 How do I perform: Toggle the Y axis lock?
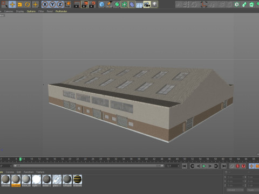click(52, 4)
